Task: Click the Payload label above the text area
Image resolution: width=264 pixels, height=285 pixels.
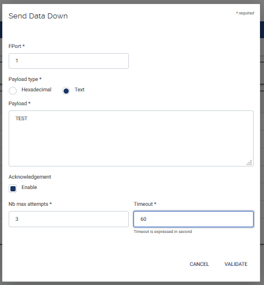Action: click(x=20, y=103)
